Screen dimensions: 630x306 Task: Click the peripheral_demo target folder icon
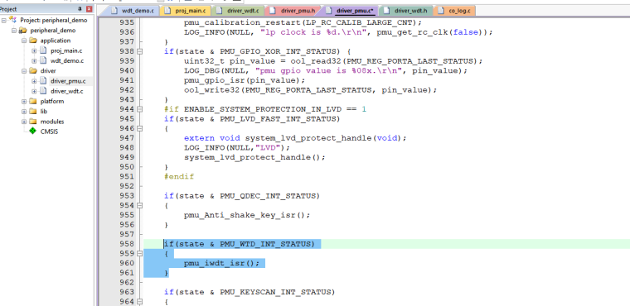click(x=23, y=31)
